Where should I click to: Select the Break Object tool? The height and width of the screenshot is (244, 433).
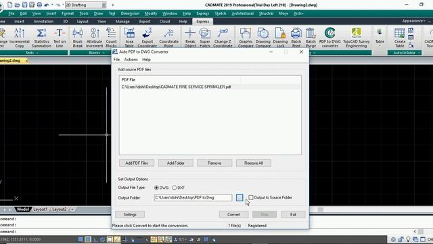[x=190, y=38]
